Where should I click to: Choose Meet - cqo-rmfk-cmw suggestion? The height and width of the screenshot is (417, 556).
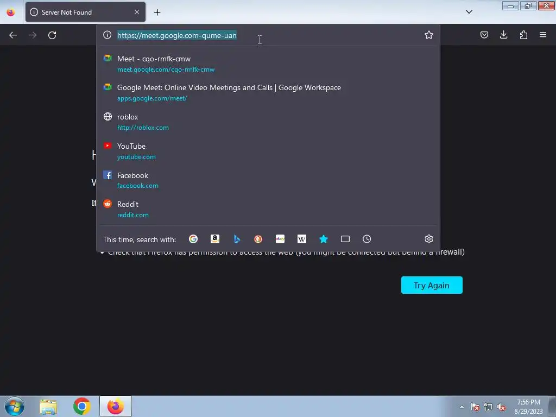[x=268, y=64]
